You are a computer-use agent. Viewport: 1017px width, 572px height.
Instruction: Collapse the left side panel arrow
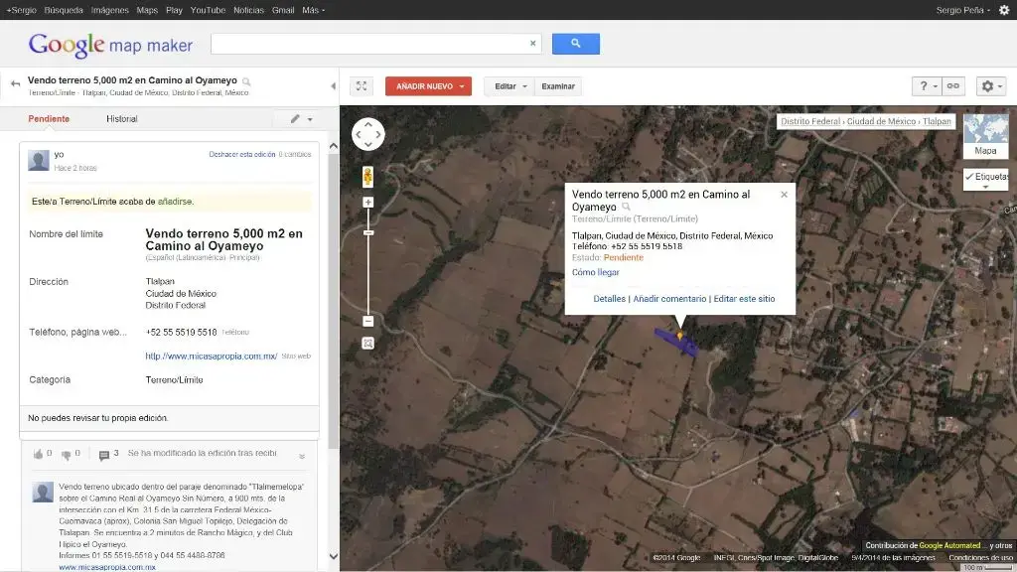point(333,85)
